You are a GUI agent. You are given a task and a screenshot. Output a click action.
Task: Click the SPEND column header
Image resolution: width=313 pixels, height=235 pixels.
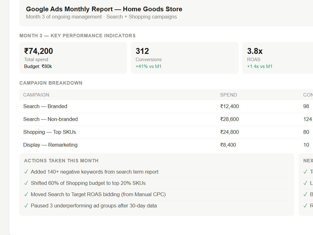228,95
